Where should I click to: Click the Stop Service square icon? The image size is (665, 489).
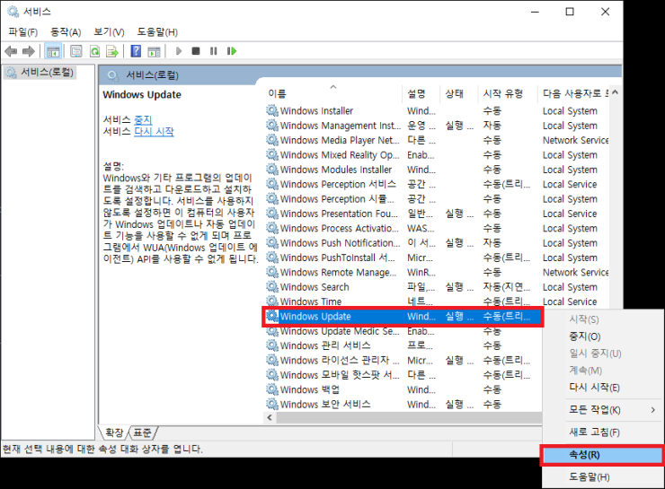click(196, 51)
